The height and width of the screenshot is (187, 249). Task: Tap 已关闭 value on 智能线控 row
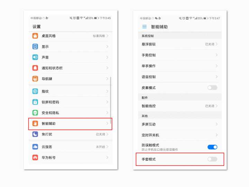point(210,106)
